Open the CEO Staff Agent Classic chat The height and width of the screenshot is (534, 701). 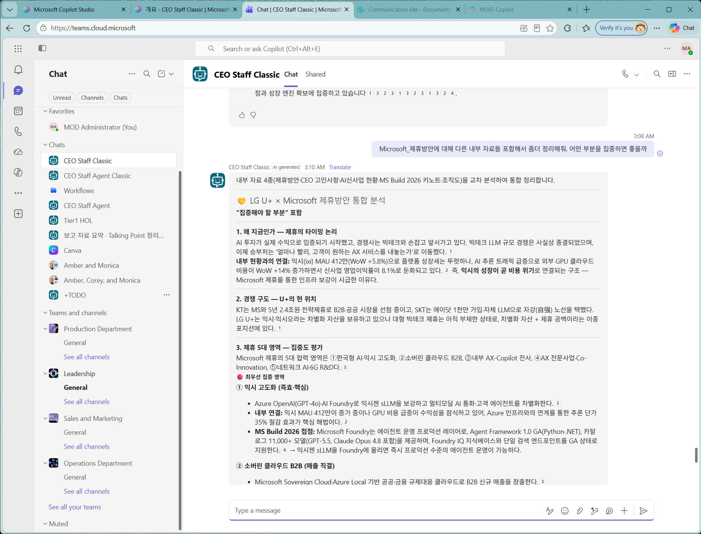pos(109,176)
